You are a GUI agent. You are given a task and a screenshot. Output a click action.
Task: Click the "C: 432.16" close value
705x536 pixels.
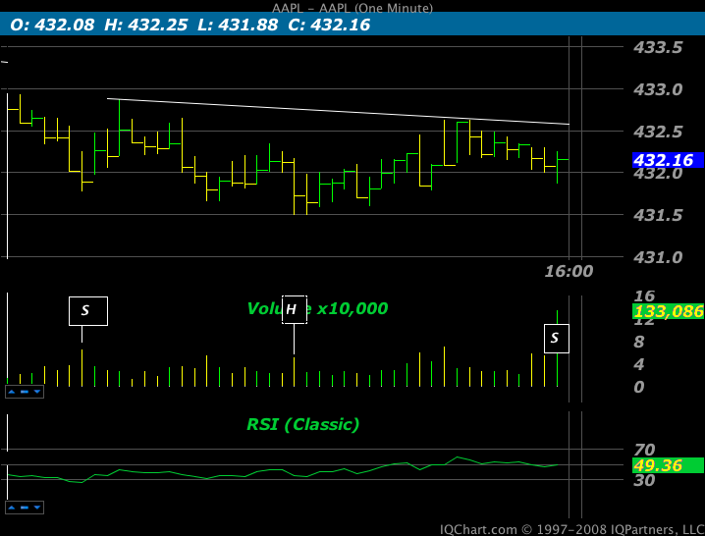click(x=329, y=25)
